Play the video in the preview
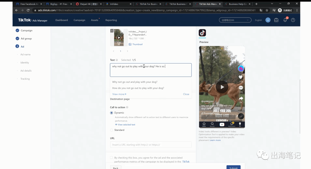This screenshot has width=311, height=169. [222, 87]
